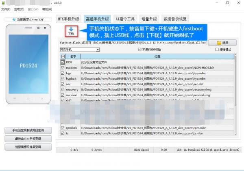Uncheck the modem partition checkbox

point(63,67)
